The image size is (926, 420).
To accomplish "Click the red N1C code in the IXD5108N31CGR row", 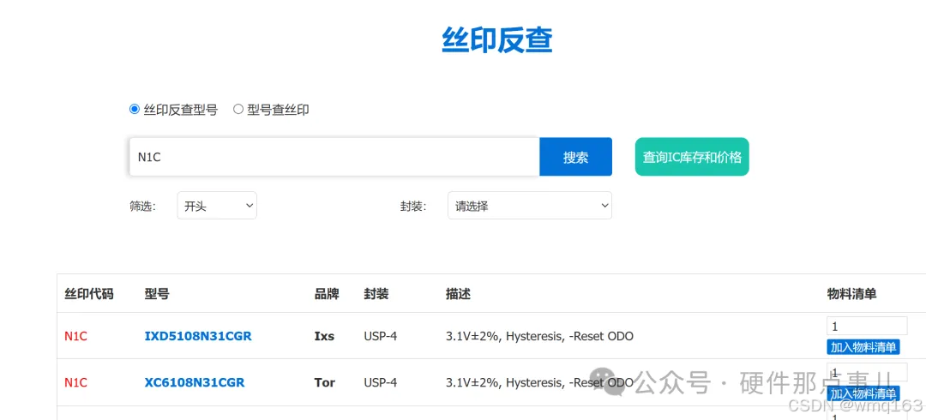I will coord(75,336).
